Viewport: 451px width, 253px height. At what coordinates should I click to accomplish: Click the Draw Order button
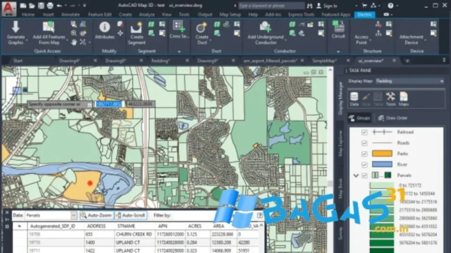tap(393, 118)
